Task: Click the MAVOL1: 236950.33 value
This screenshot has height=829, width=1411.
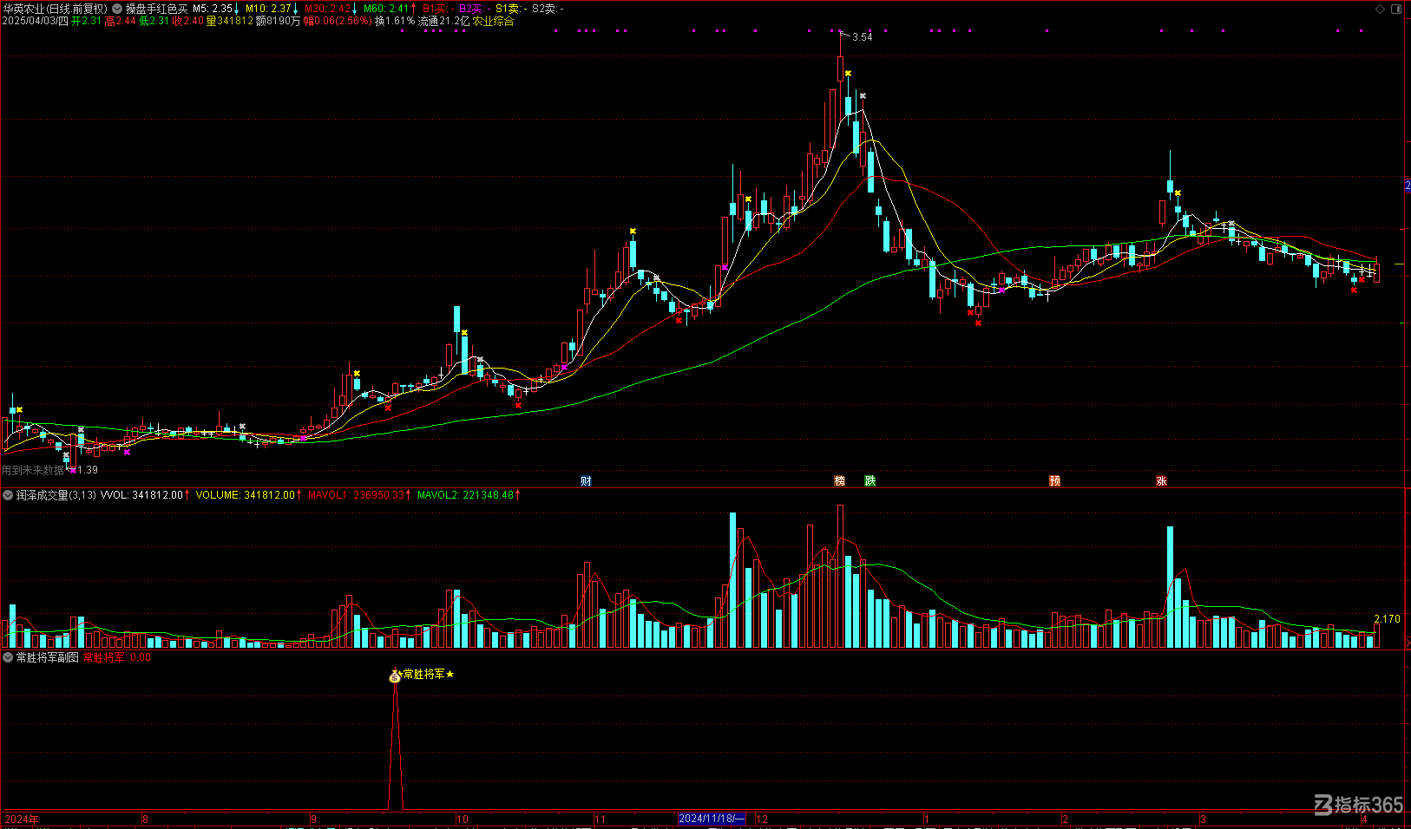Action: point(358,495)
